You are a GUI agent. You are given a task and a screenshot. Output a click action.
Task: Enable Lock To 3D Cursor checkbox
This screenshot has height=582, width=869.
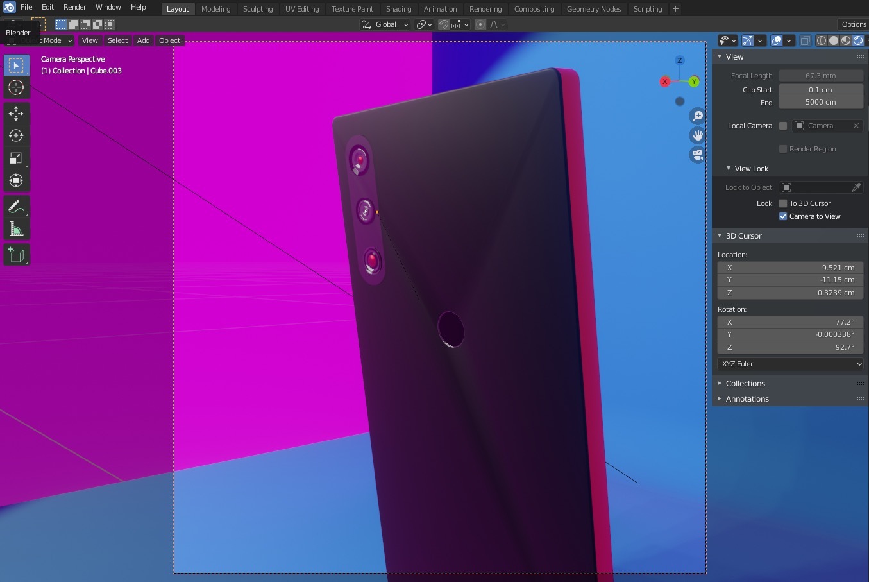click(783, 203)
